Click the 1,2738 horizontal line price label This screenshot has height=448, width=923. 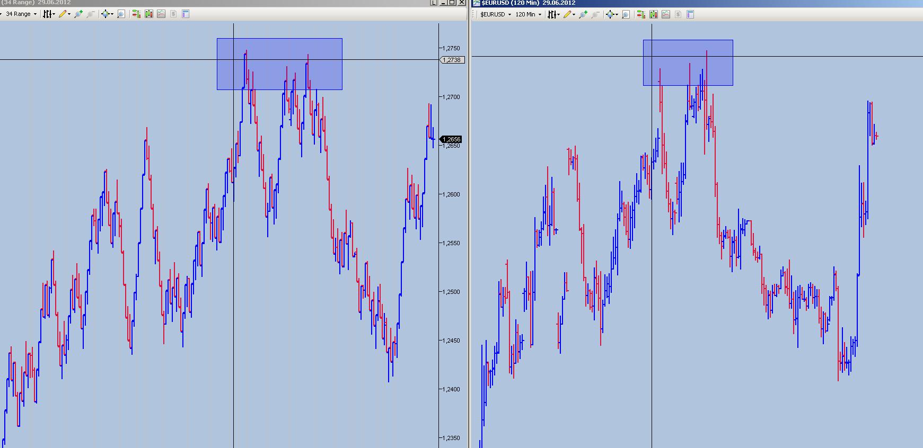(x=452, y=60)
